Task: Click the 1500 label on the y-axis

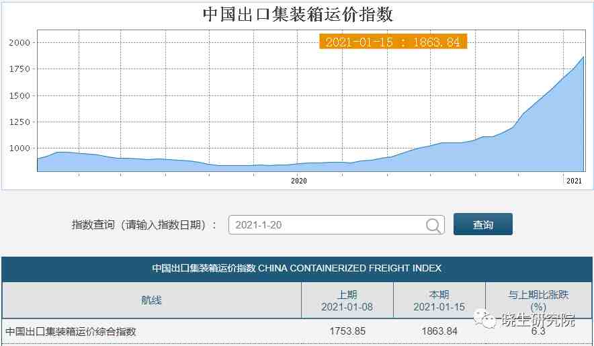Action: (19, 95)
